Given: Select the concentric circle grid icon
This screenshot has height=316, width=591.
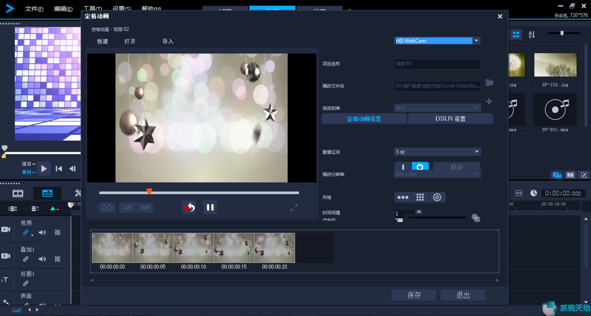Looking at the screenshot, I should 437,197.
